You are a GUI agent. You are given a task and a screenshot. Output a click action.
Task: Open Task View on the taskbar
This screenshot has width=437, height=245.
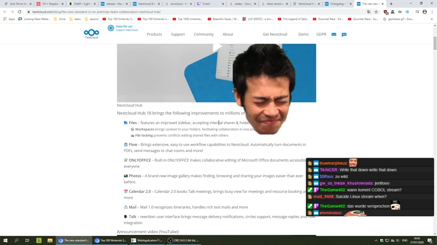point(27,240)
